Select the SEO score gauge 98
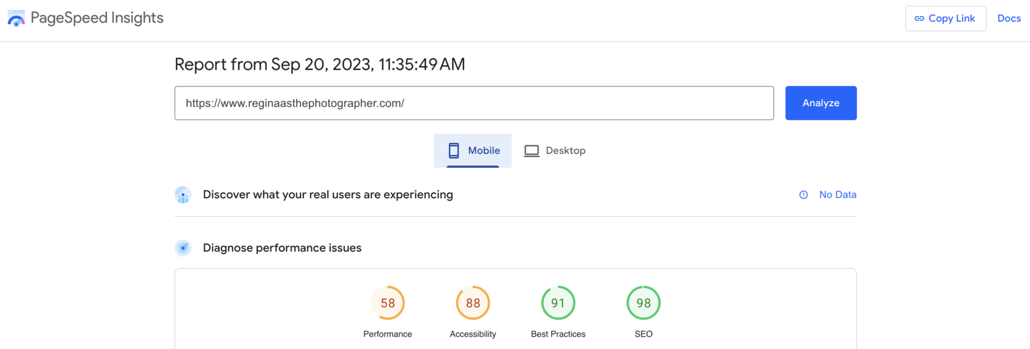The height and width of the screenshot is (349, 1030). 643,303
